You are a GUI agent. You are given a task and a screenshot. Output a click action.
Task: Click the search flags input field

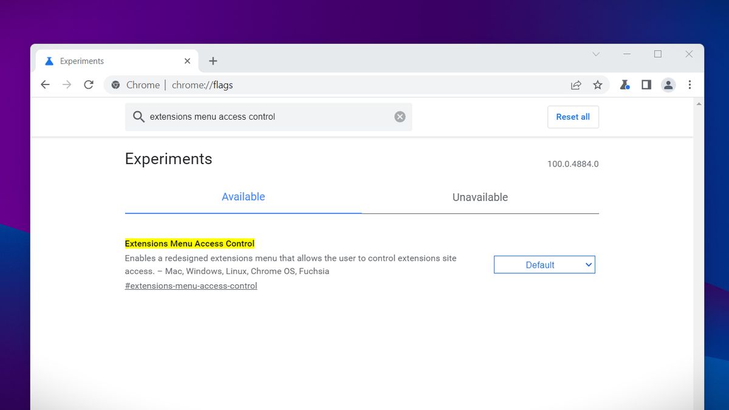click(x=269, y=117)
